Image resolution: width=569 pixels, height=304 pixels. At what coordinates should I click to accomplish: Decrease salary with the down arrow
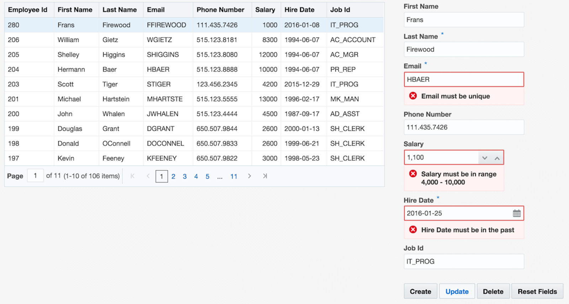coord(484,158)
